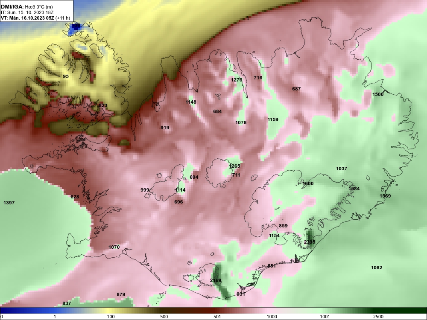This screenshot has height=320, width=427.
Task: Click the VT: Mán. 16.10.2023 05Z line
Action: tap(35, 18)
